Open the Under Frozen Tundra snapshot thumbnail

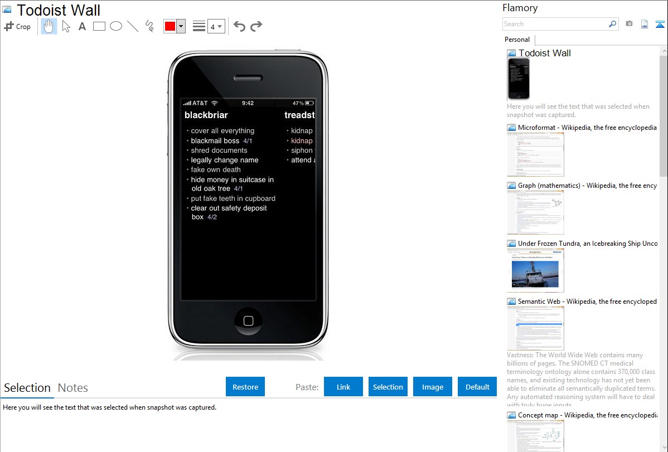tap(535, 270)
